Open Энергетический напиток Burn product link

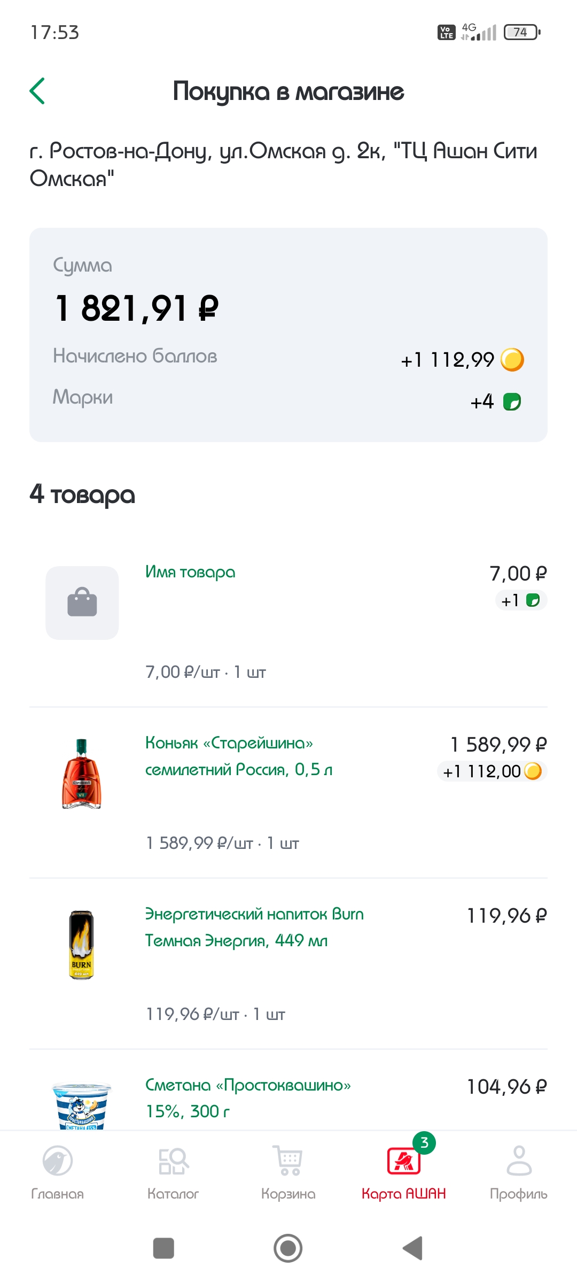tap(254, 927)
